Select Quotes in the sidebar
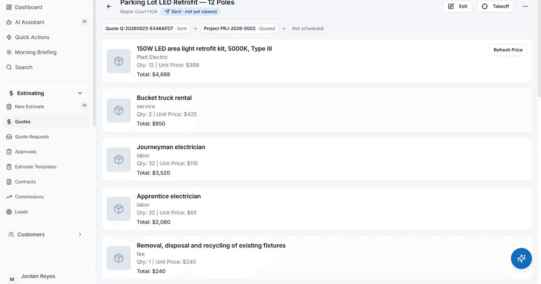The image size is (541, 284). (46, 122)
